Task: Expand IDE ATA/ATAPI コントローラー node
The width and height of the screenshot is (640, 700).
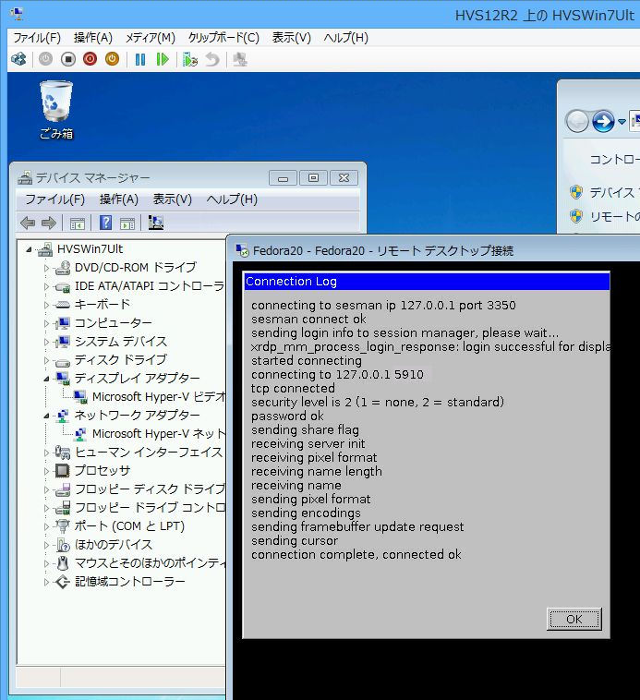Action: point(46,286)
